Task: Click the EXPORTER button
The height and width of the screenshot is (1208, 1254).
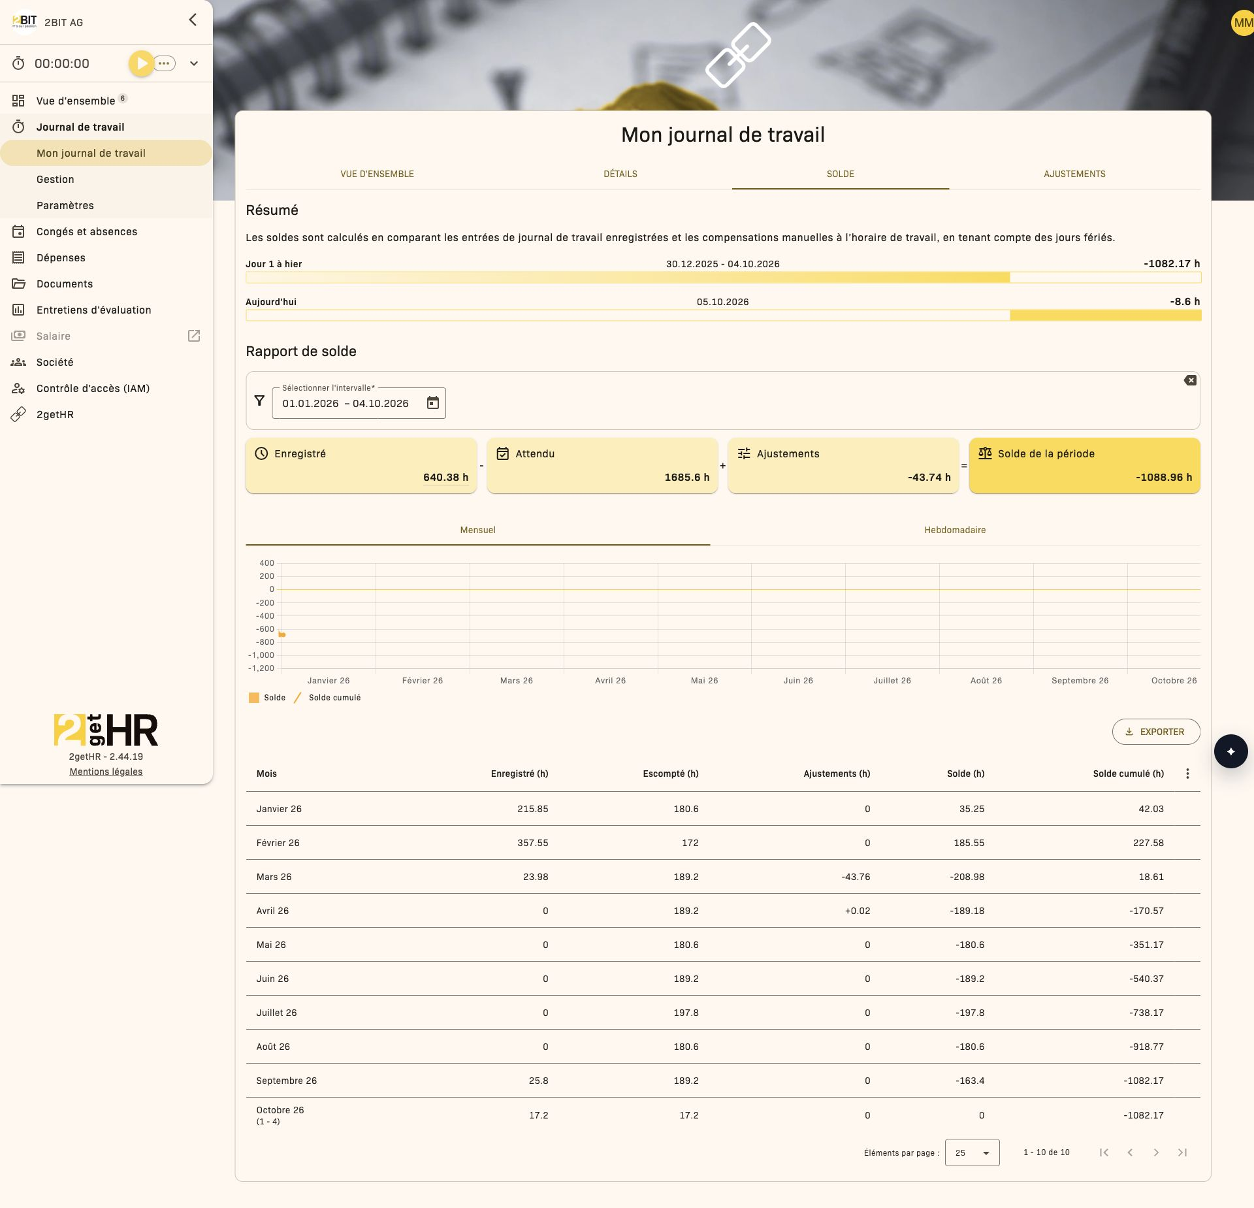Action: 1155,732
